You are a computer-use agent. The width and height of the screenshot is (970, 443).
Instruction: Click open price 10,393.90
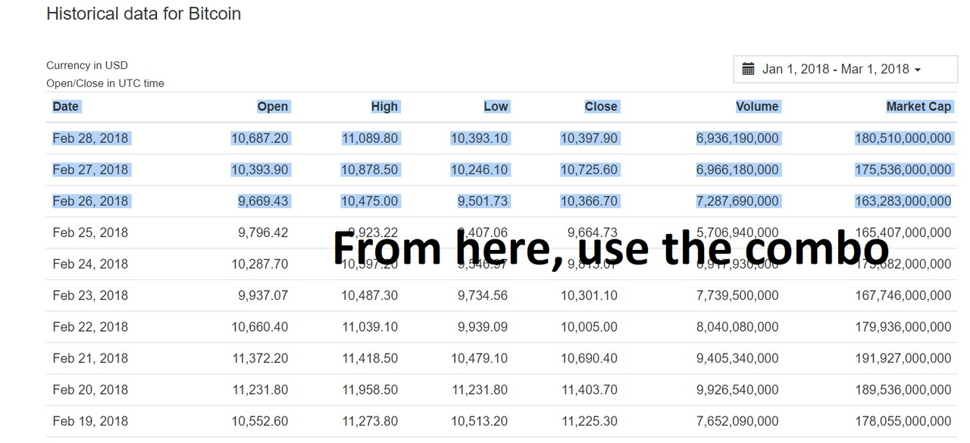click(x=260, y=170)
